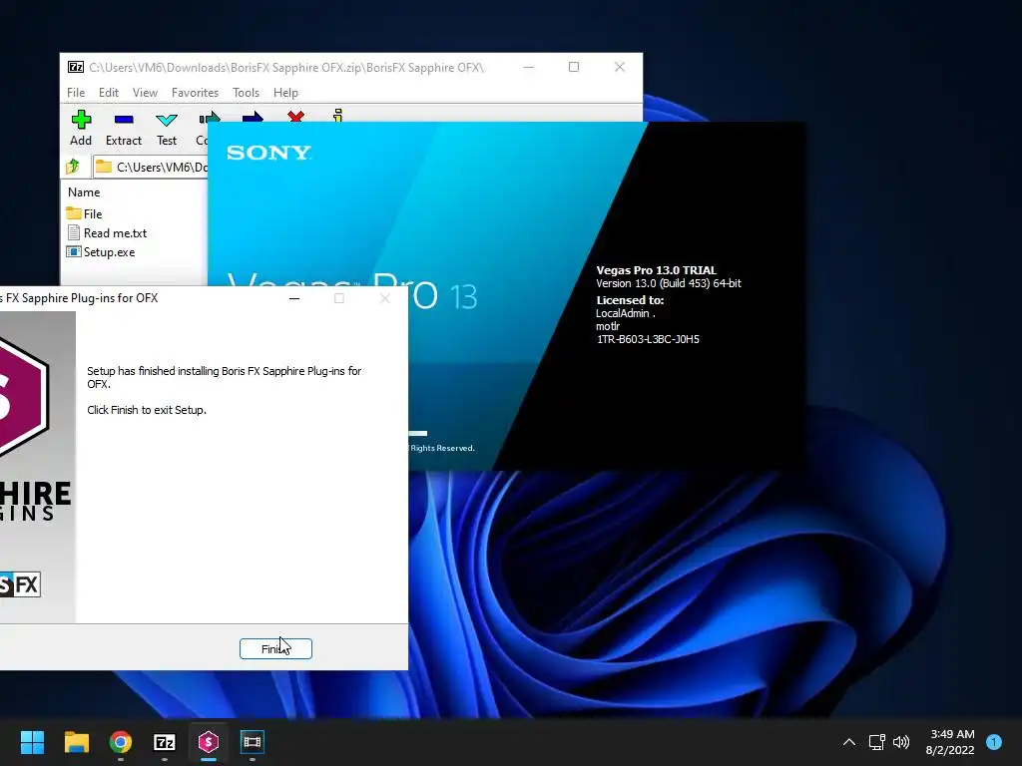Click the red Delete icon in 7-Zip

pos(295,117)
